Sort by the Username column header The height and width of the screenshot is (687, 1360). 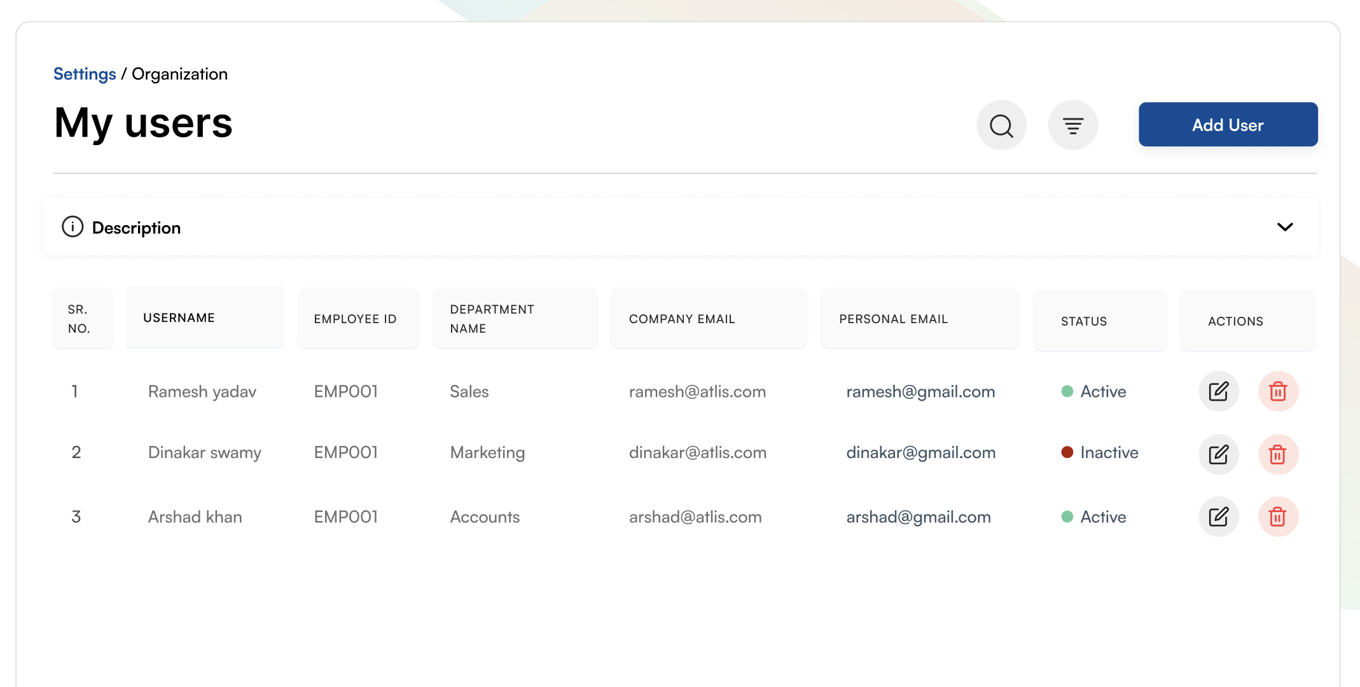click(x=179, y=317)
